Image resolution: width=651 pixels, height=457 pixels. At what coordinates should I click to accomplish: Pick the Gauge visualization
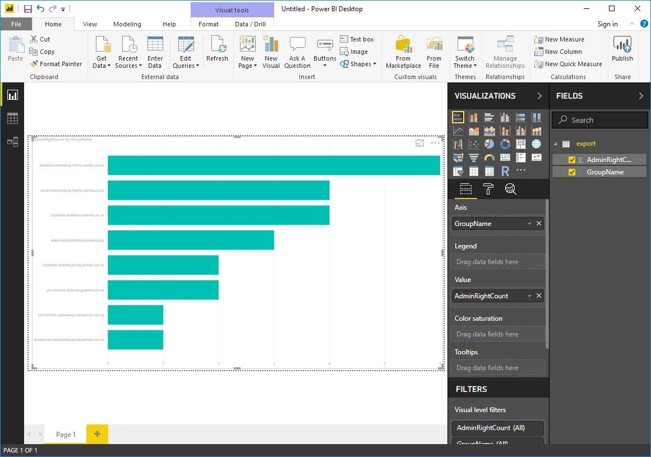[x=489, y=158]
